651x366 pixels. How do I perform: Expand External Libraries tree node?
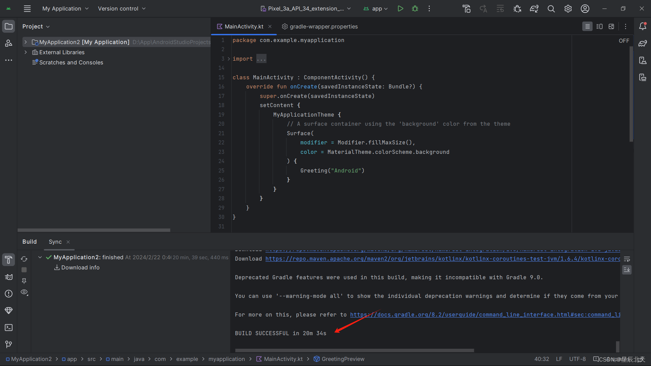point(25,52)
